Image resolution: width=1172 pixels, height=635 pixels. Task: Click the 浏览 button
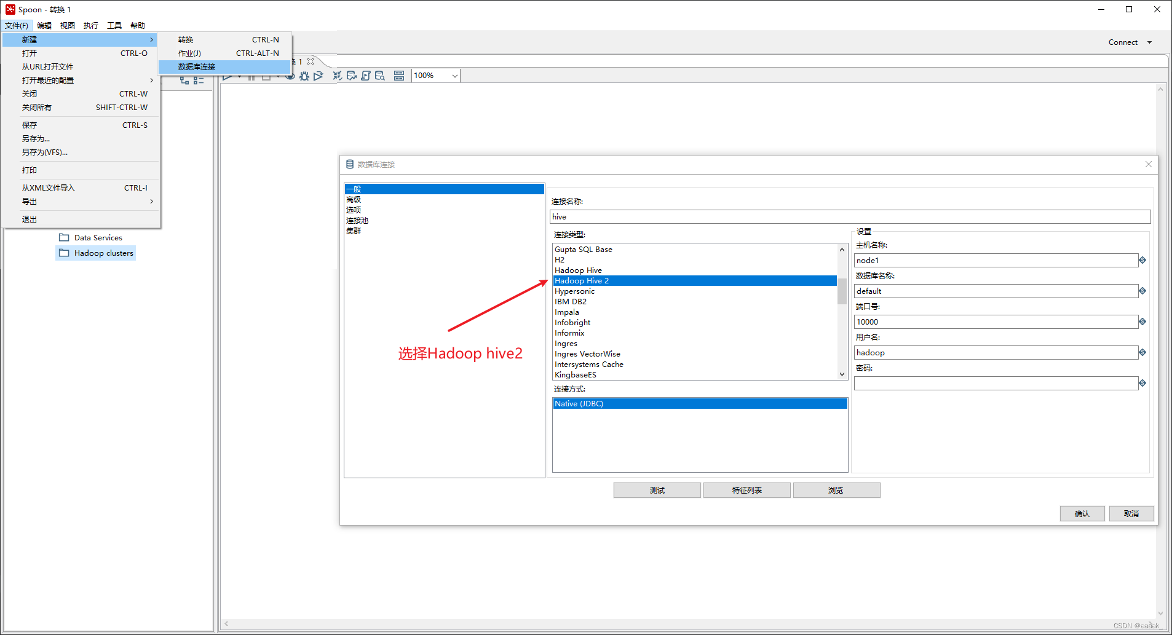pyautogui.click(x=837, y=490)
